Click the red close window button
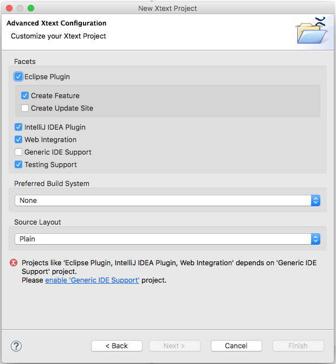336x364 pixels. 9,8
